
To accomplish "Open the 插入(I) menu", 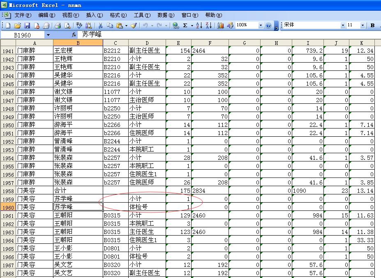I will [94, 15].
